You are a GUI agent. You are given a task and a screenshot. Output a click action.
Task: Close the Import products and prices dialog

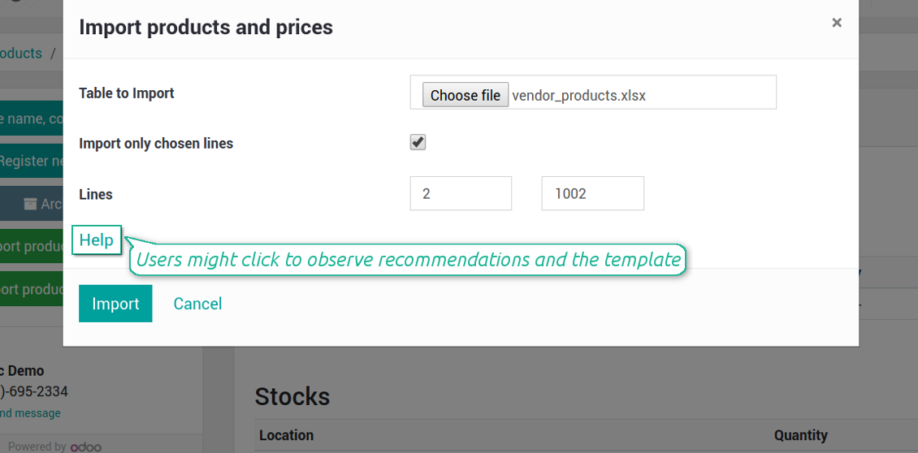click(x=837, y=23)
